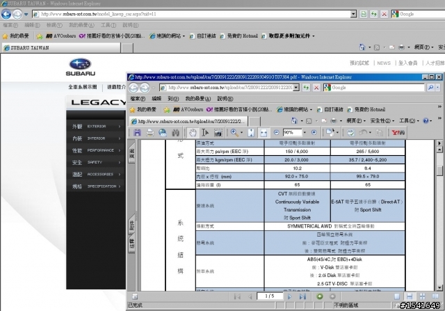Open zoom tool dropdown arrow
This screenshot has width=445, height=311.
(x=241, y=132)
